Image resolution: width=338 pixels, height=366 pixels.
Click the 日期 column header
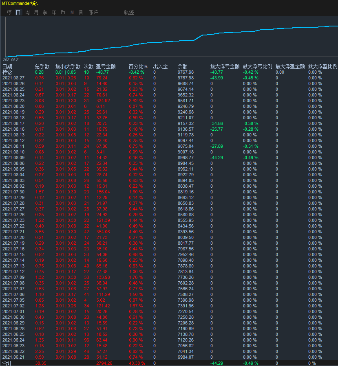[7, 66]
